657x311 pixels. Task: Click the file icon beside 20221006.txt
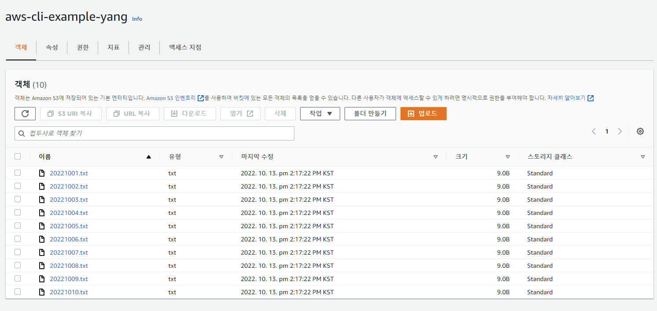42,239
